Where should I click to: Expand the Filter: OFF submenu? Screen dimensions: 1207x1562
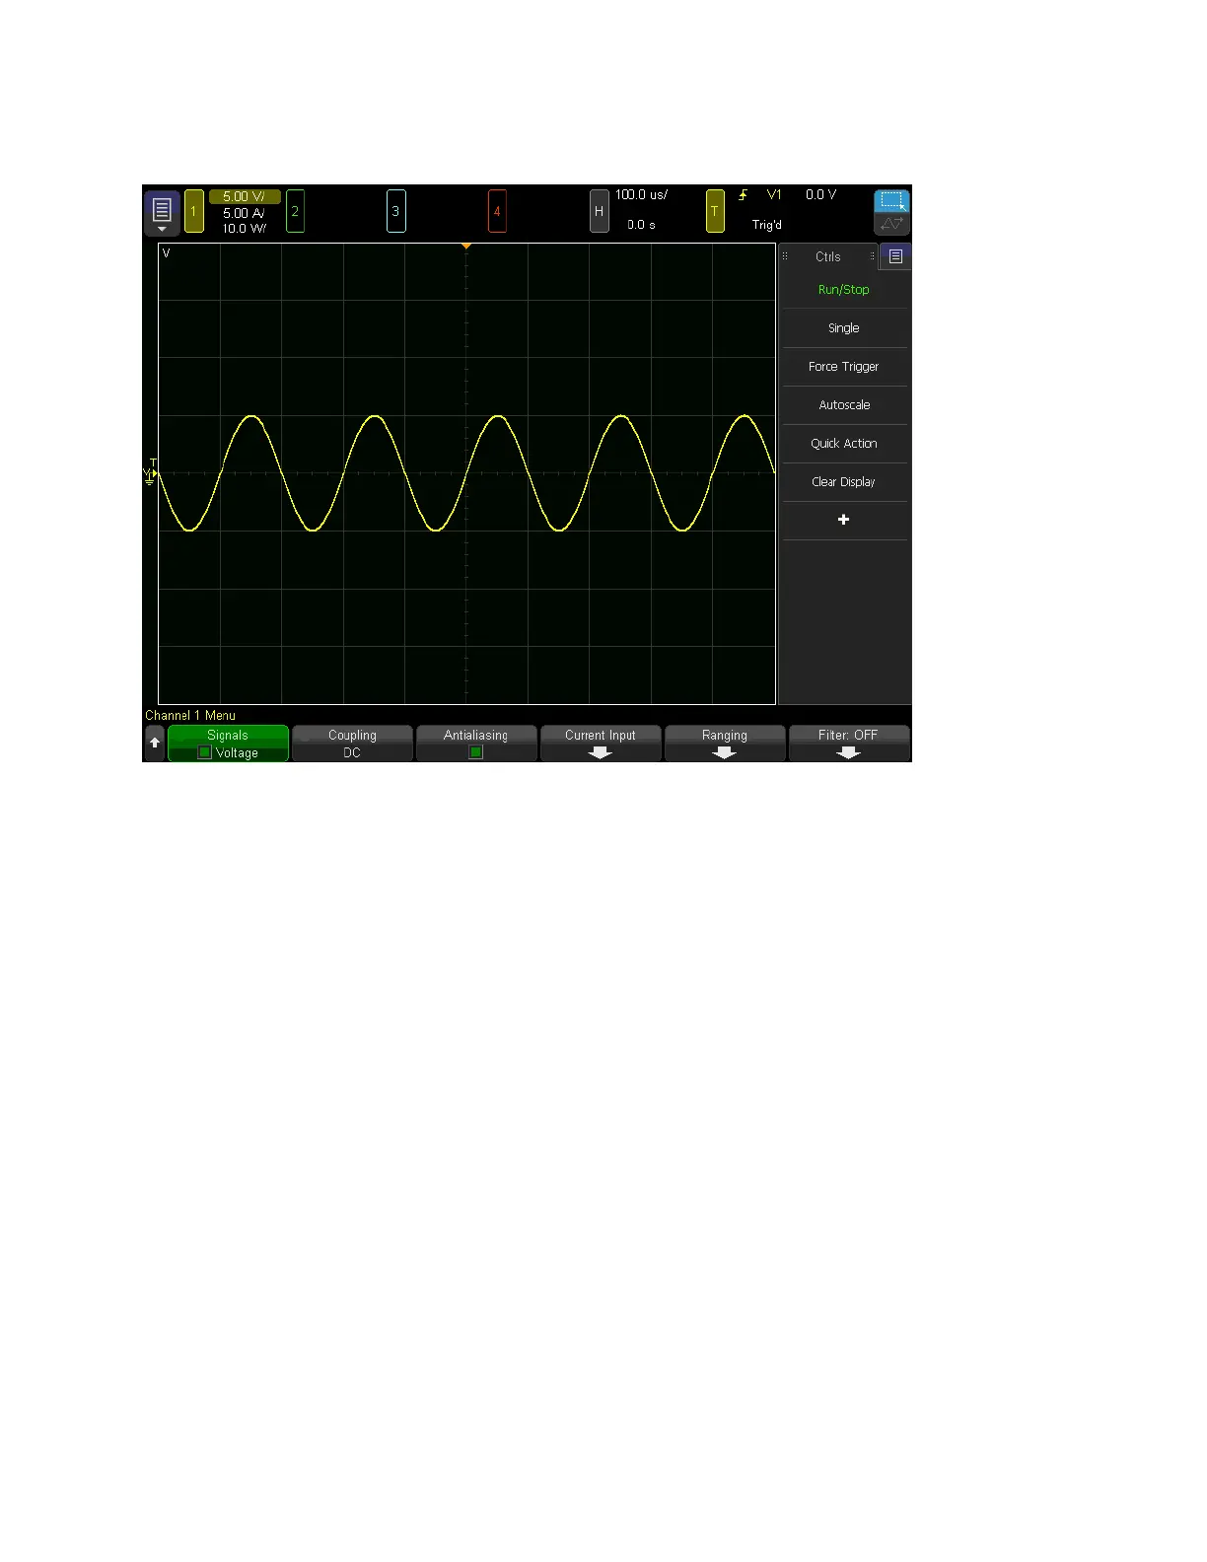pos(849,744)
